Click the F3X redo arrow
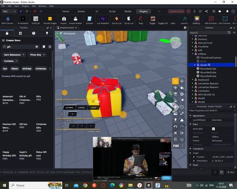 click(x=182, y=127)
